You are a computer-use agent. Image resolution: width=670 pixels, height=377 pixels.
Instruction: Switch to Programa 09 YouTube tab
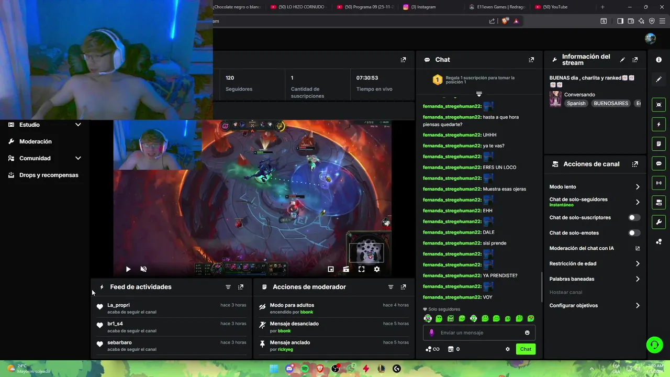point(365,7)
